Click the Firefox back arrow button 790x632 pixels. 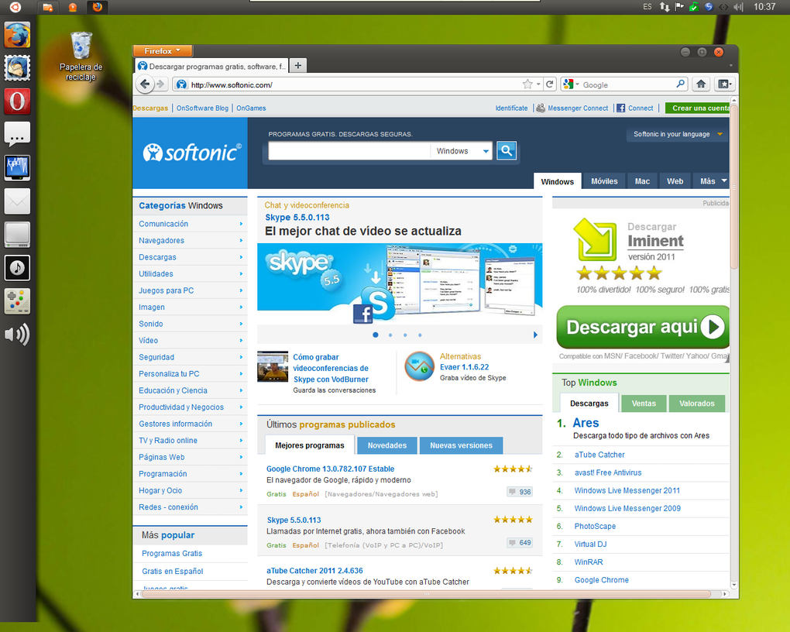click(145, 84)
